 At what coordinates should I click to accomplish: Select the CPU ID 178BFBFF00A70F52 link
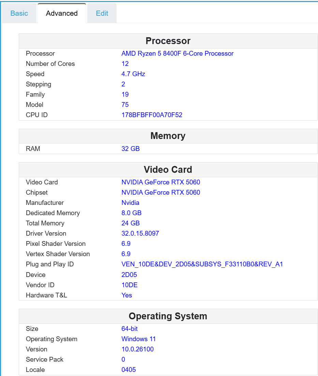(152, 115)
